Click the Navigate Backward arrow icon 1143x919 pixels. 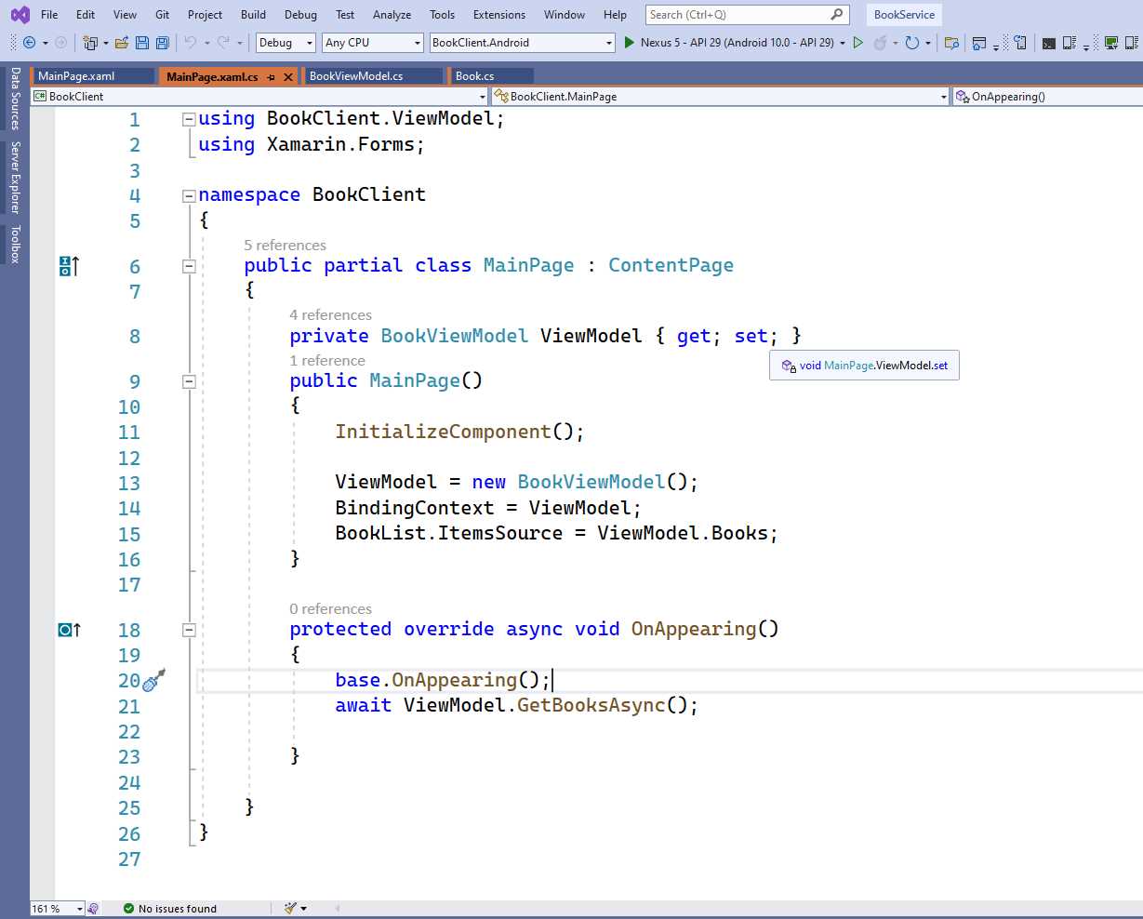point(29,43)
